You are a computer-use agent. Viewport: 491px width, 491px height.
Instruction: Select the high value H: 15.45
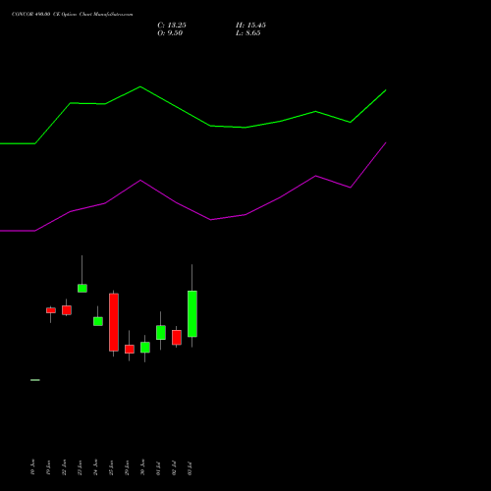click(x=250, y=26)
